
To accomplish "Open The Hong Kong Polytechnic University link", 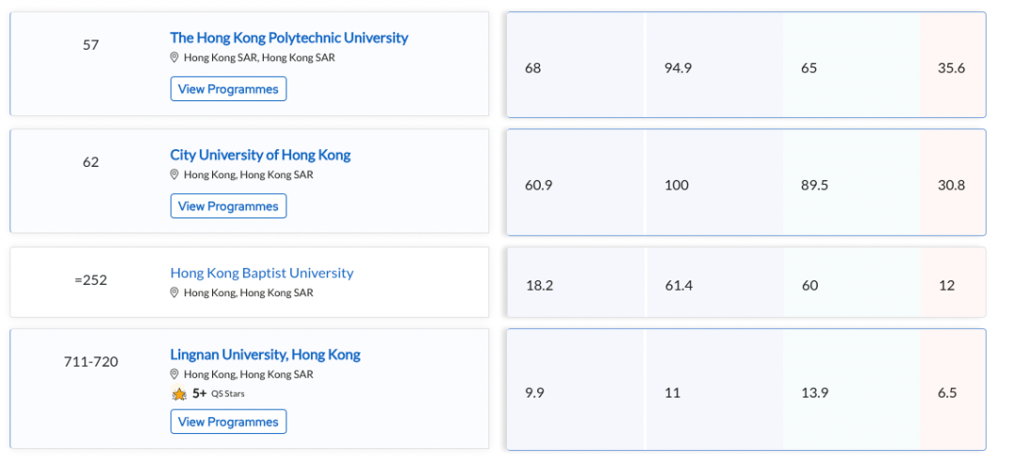I will tap(289, 37).
